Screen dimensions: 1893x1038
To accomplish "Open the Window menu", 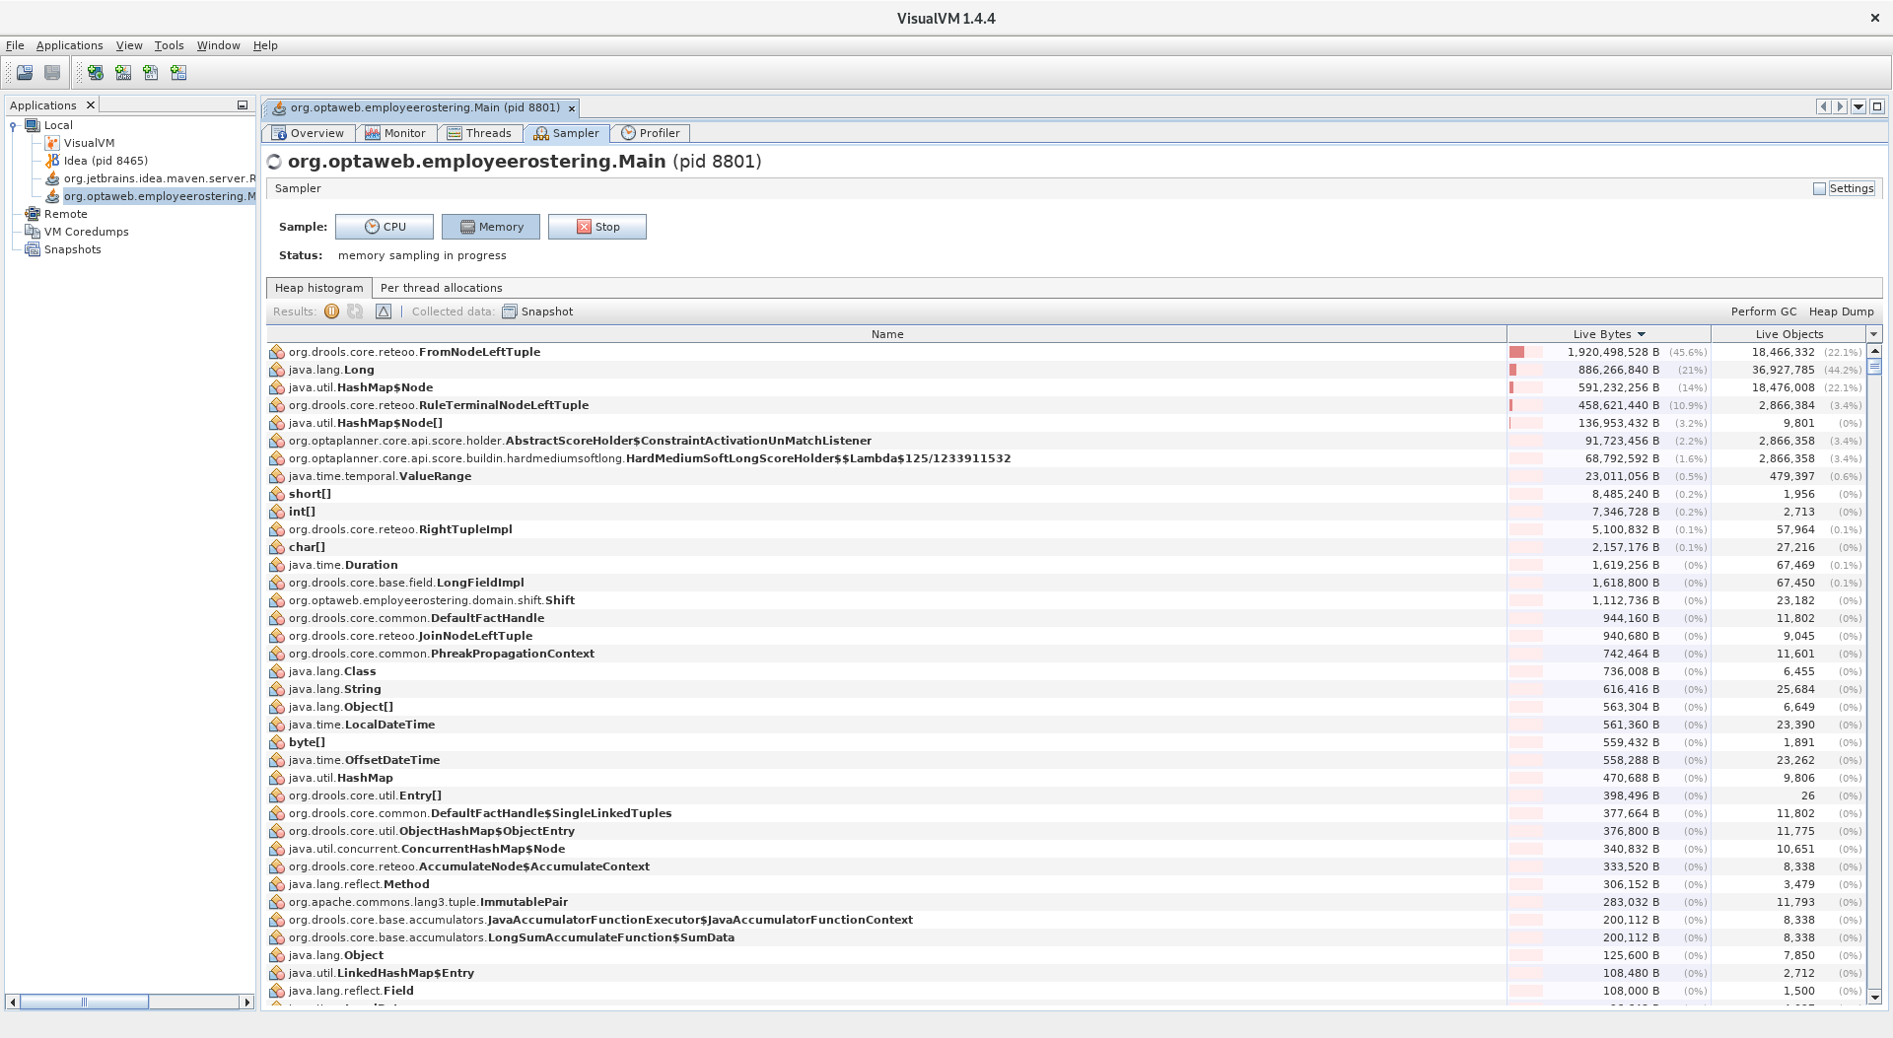I will 218,45.
